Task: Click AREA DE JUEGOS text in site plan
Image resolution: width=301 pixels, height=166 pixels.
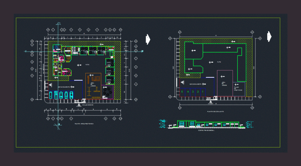Action: 224,84
